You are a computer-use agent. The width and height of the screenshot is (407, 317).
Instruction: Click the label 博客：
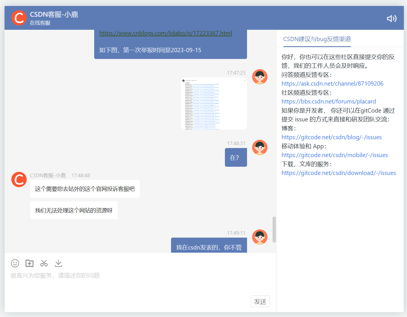coord(289,128)
